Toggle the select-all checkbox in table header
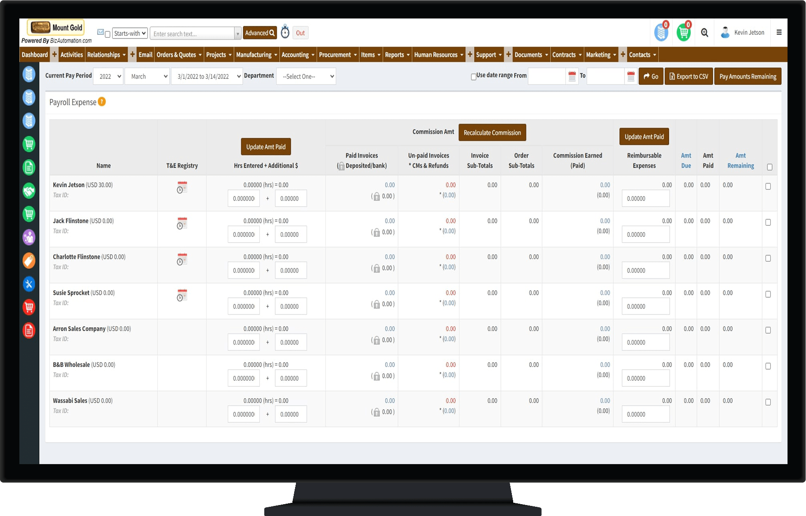 pos(770,167)
